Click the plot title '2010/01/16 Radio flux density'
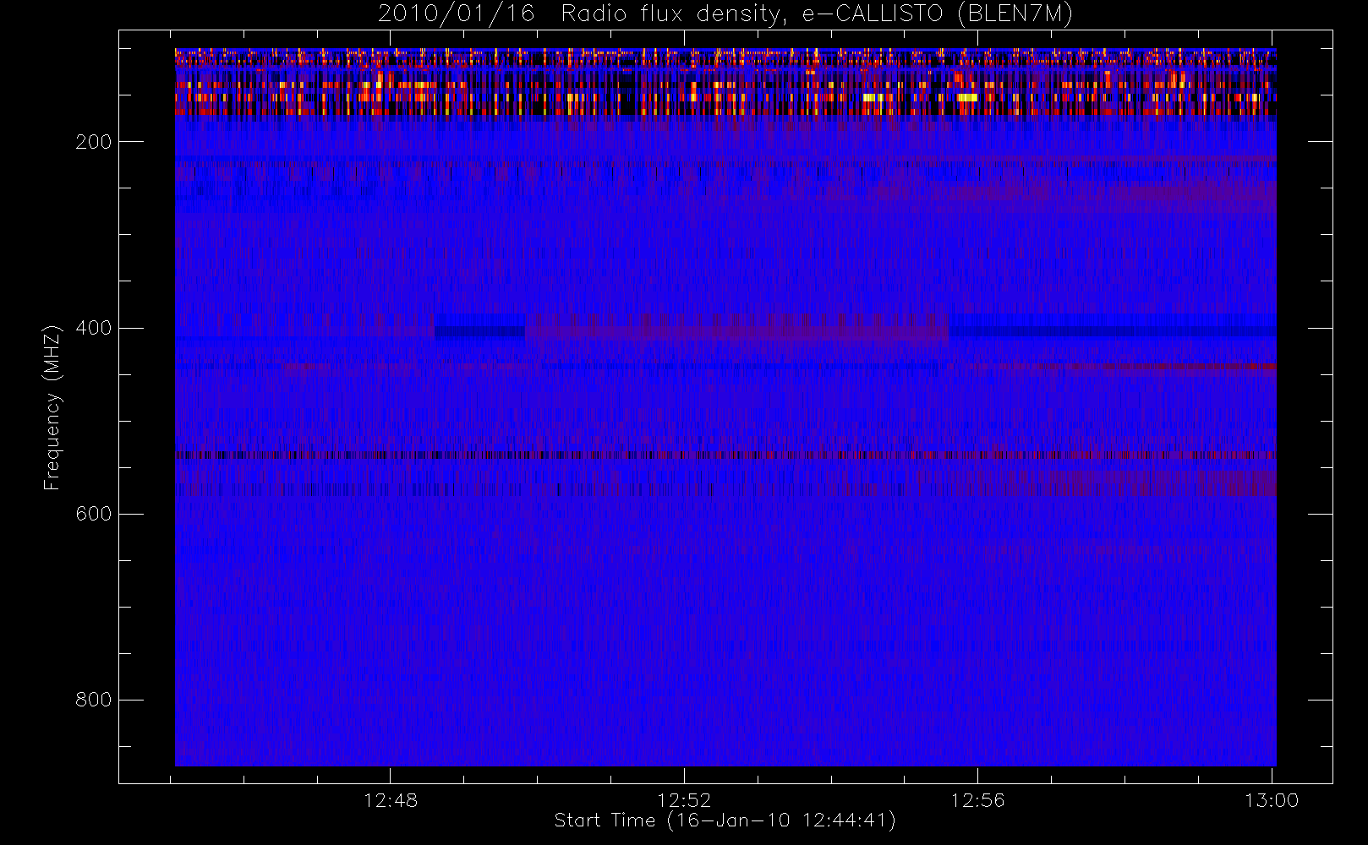This screenshot has height=845, width=1368. click(x=725, y=14)
